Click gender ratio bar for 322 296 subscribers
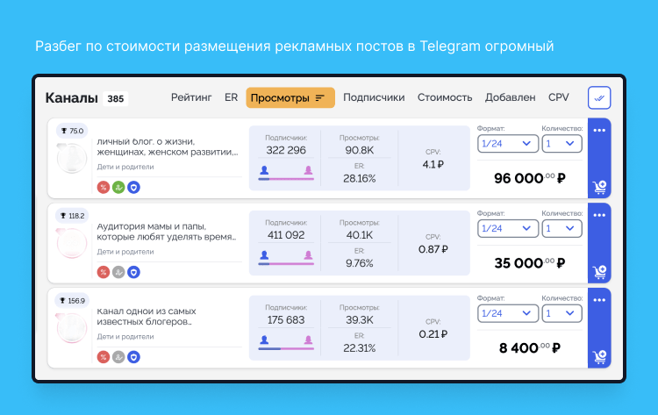This screenshot has width=658, height=415. (x=286, y=179)
